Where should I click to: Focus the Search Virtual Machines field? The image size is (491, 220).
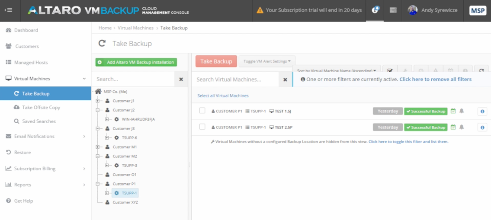click(x=235, y=80)
